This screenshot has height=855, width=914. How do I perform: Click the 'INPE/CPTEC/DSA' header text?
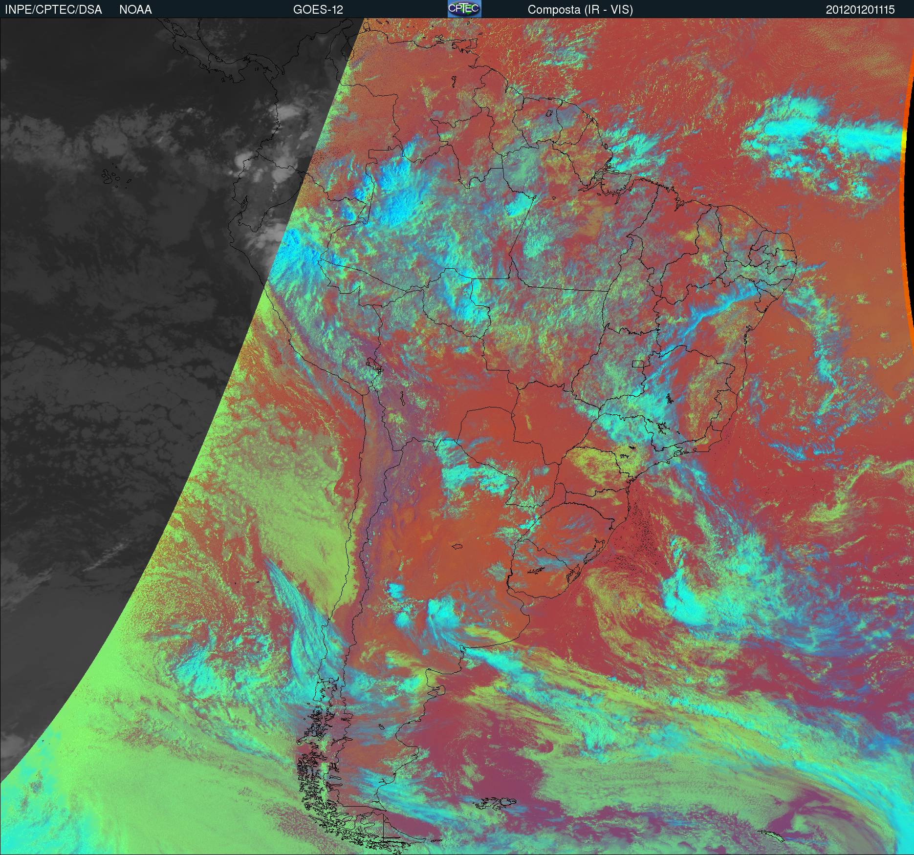[x=53, y=10]
